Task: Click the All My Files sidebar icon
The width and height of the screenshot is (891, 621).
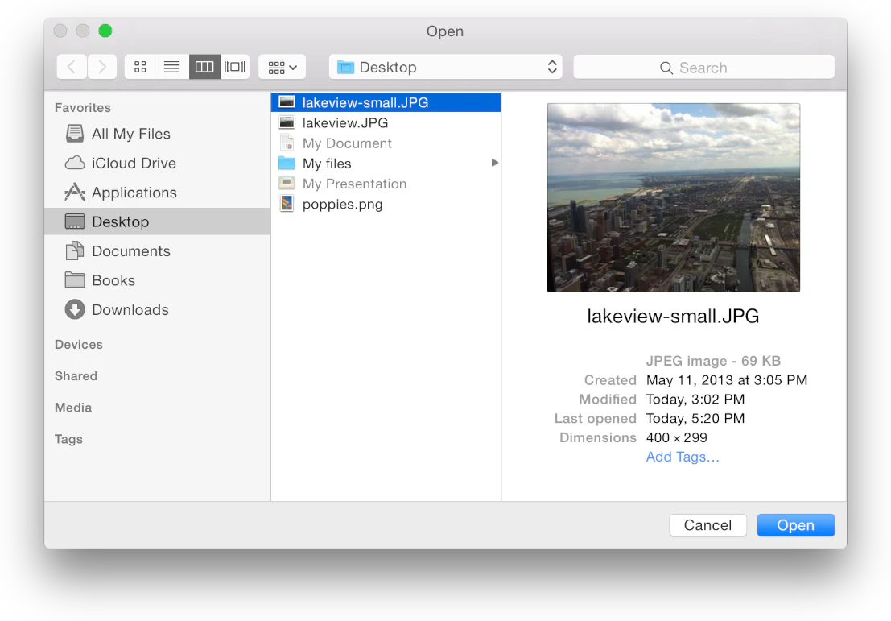Action: point(74,134)
